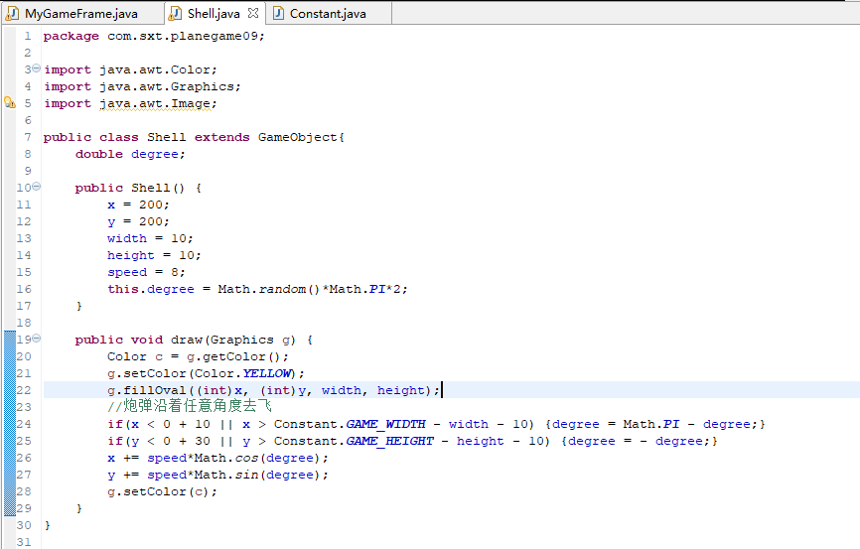Click 'x = 200;' assignment
The width and height of the screenshot is (860, 549).
(138, 205)
